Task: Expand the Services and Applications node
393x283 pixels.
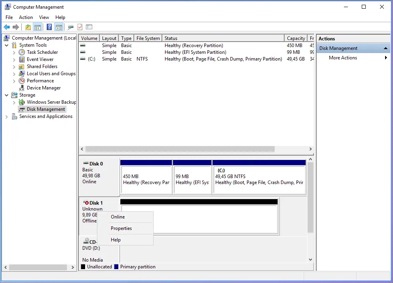Action: (7, 117)
